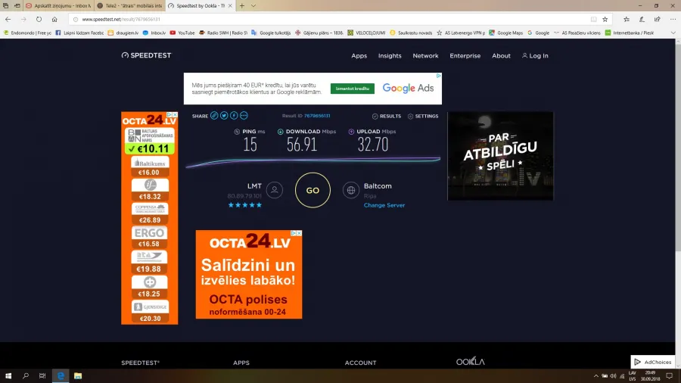Open taskbar Search
This screenshot has height=383, width=681.
coord(26,375)
